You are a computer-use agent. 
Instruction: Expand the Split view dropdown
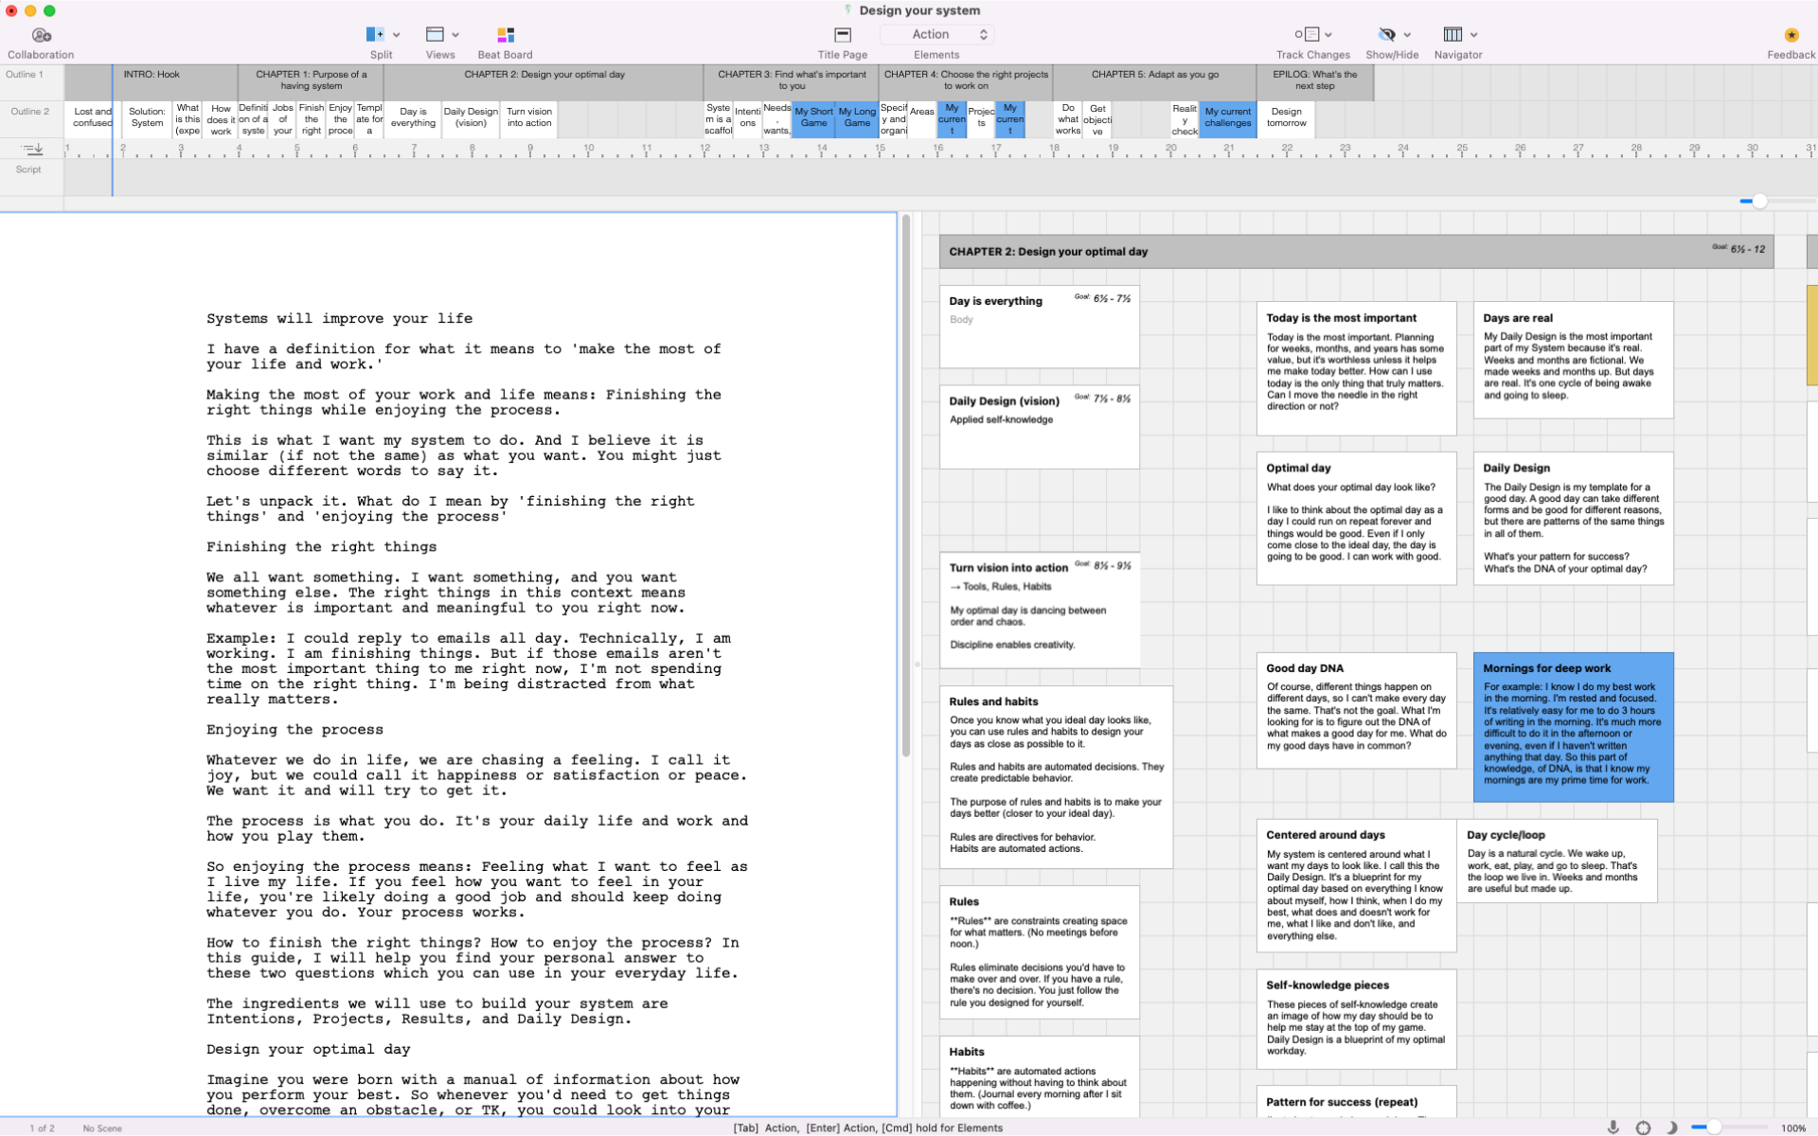[395, 34]
